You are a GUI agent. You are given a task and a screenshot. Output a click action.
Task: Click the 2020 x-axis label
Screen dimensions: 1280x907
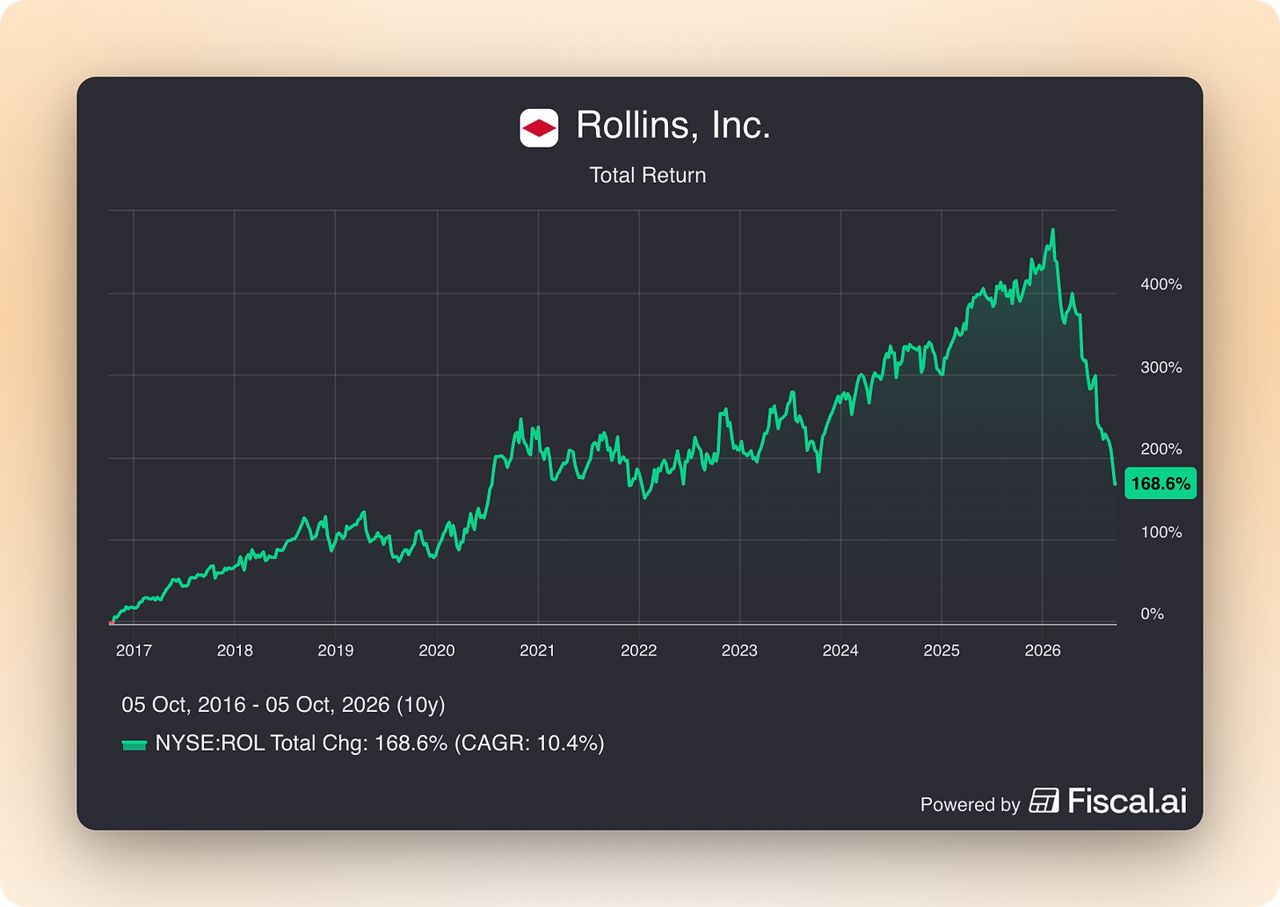[x=437, y=650]
